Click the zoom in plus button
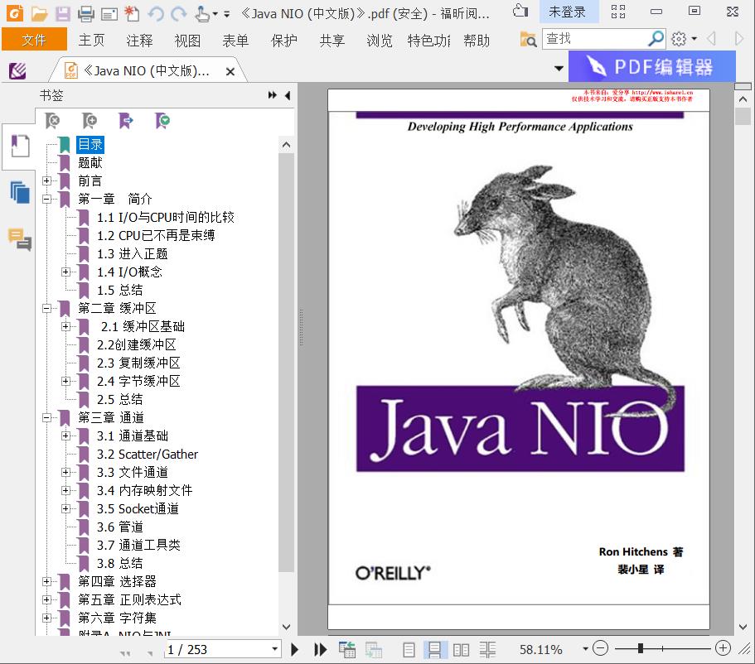Viewport: 755px width, 664px height. (723, 648)
